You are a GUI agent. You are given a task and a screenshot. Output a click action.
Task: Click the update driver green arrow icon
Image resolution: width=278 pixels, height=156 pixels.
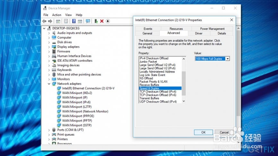pos(96,21)
